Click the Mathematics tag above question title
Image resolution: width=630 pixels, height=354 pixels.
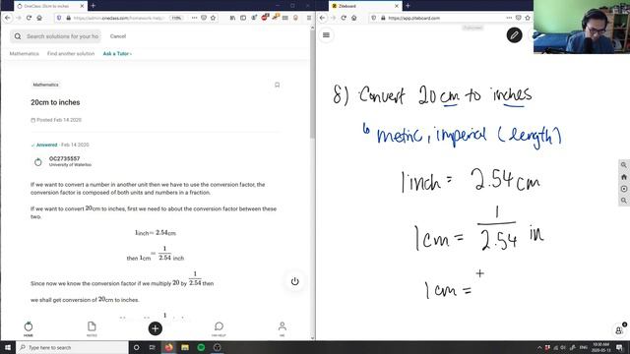pos(46,85)
